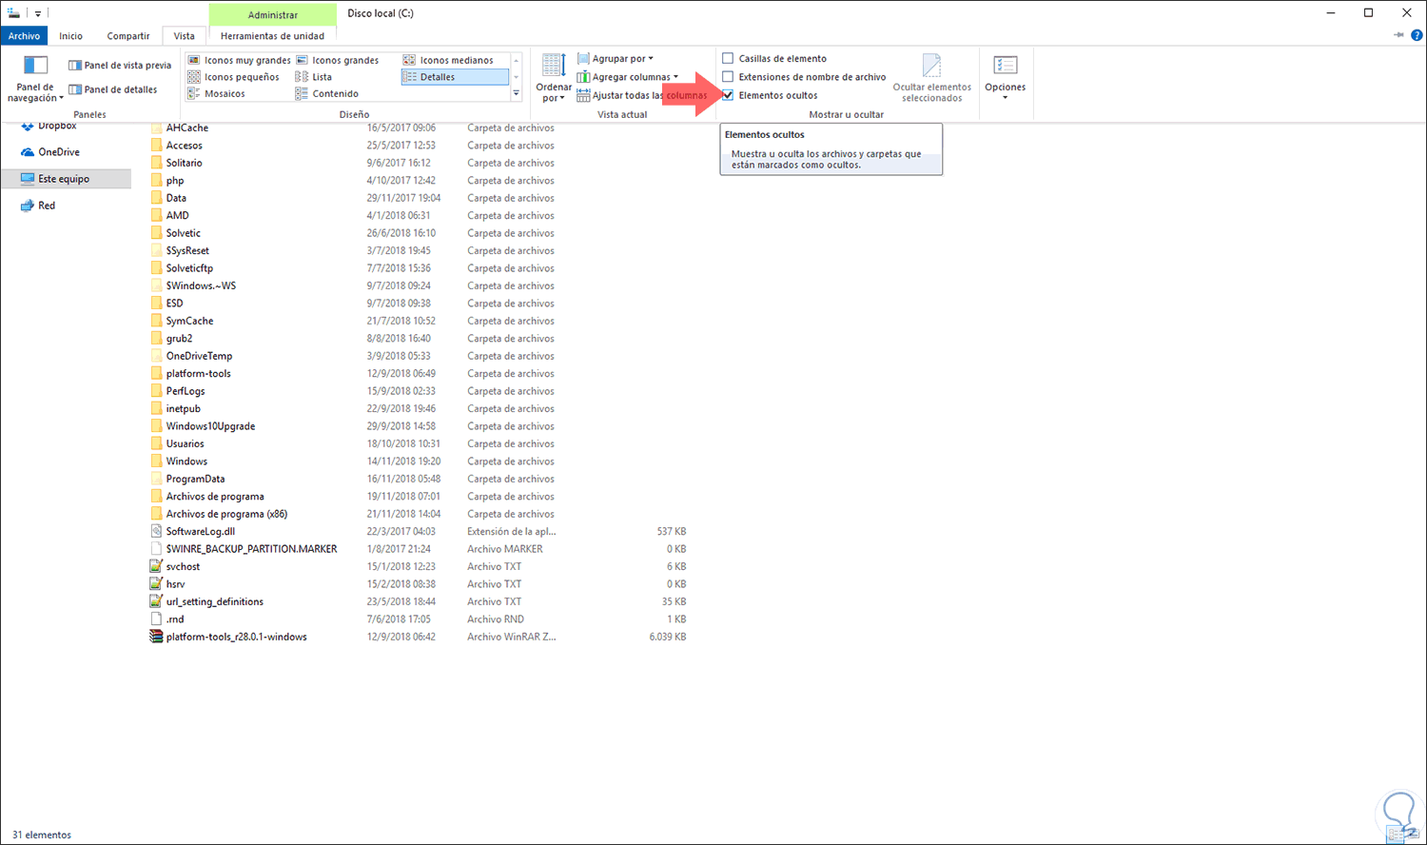1427x845 pixels.
Task: Enable Casillas de elemento checkbox
Action: 728,59
